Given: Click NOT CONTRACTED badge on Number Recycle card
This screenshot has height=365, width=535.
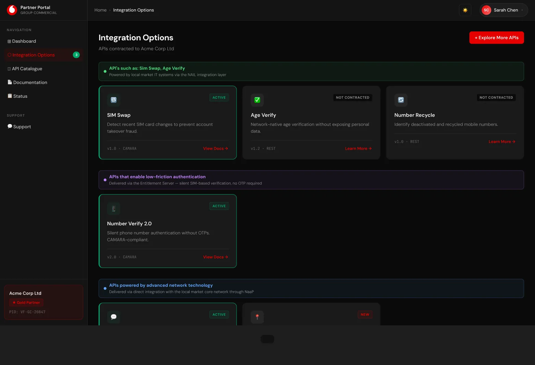Looking at the screenshot, I should pyautogui.click(x=496, y=98).
